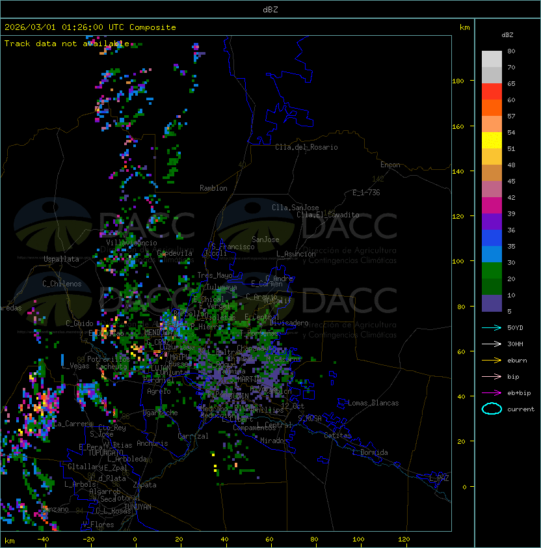Click the Ramblon map label
Screen dimensions: 541x548
click(x=213, y=188)
